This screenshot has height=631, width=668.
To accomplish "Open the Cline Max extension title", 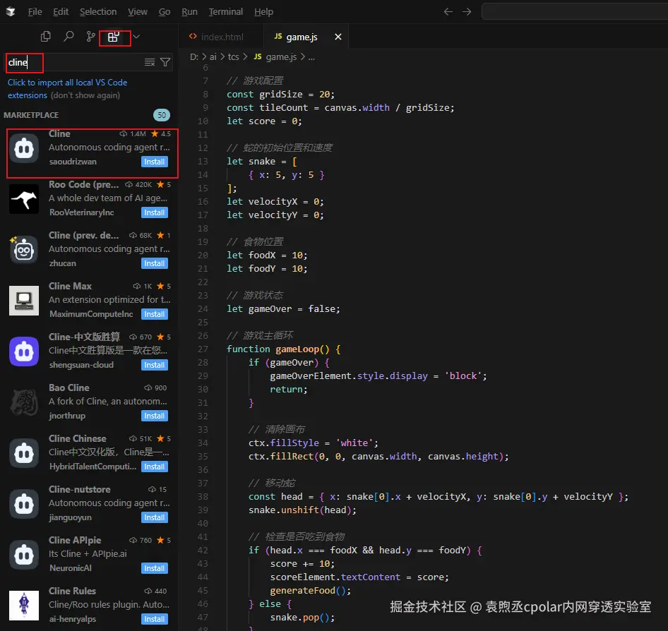I will (x=71, y=286).
